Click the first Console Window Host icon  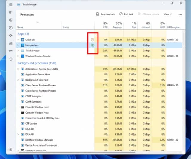point(23,107)
